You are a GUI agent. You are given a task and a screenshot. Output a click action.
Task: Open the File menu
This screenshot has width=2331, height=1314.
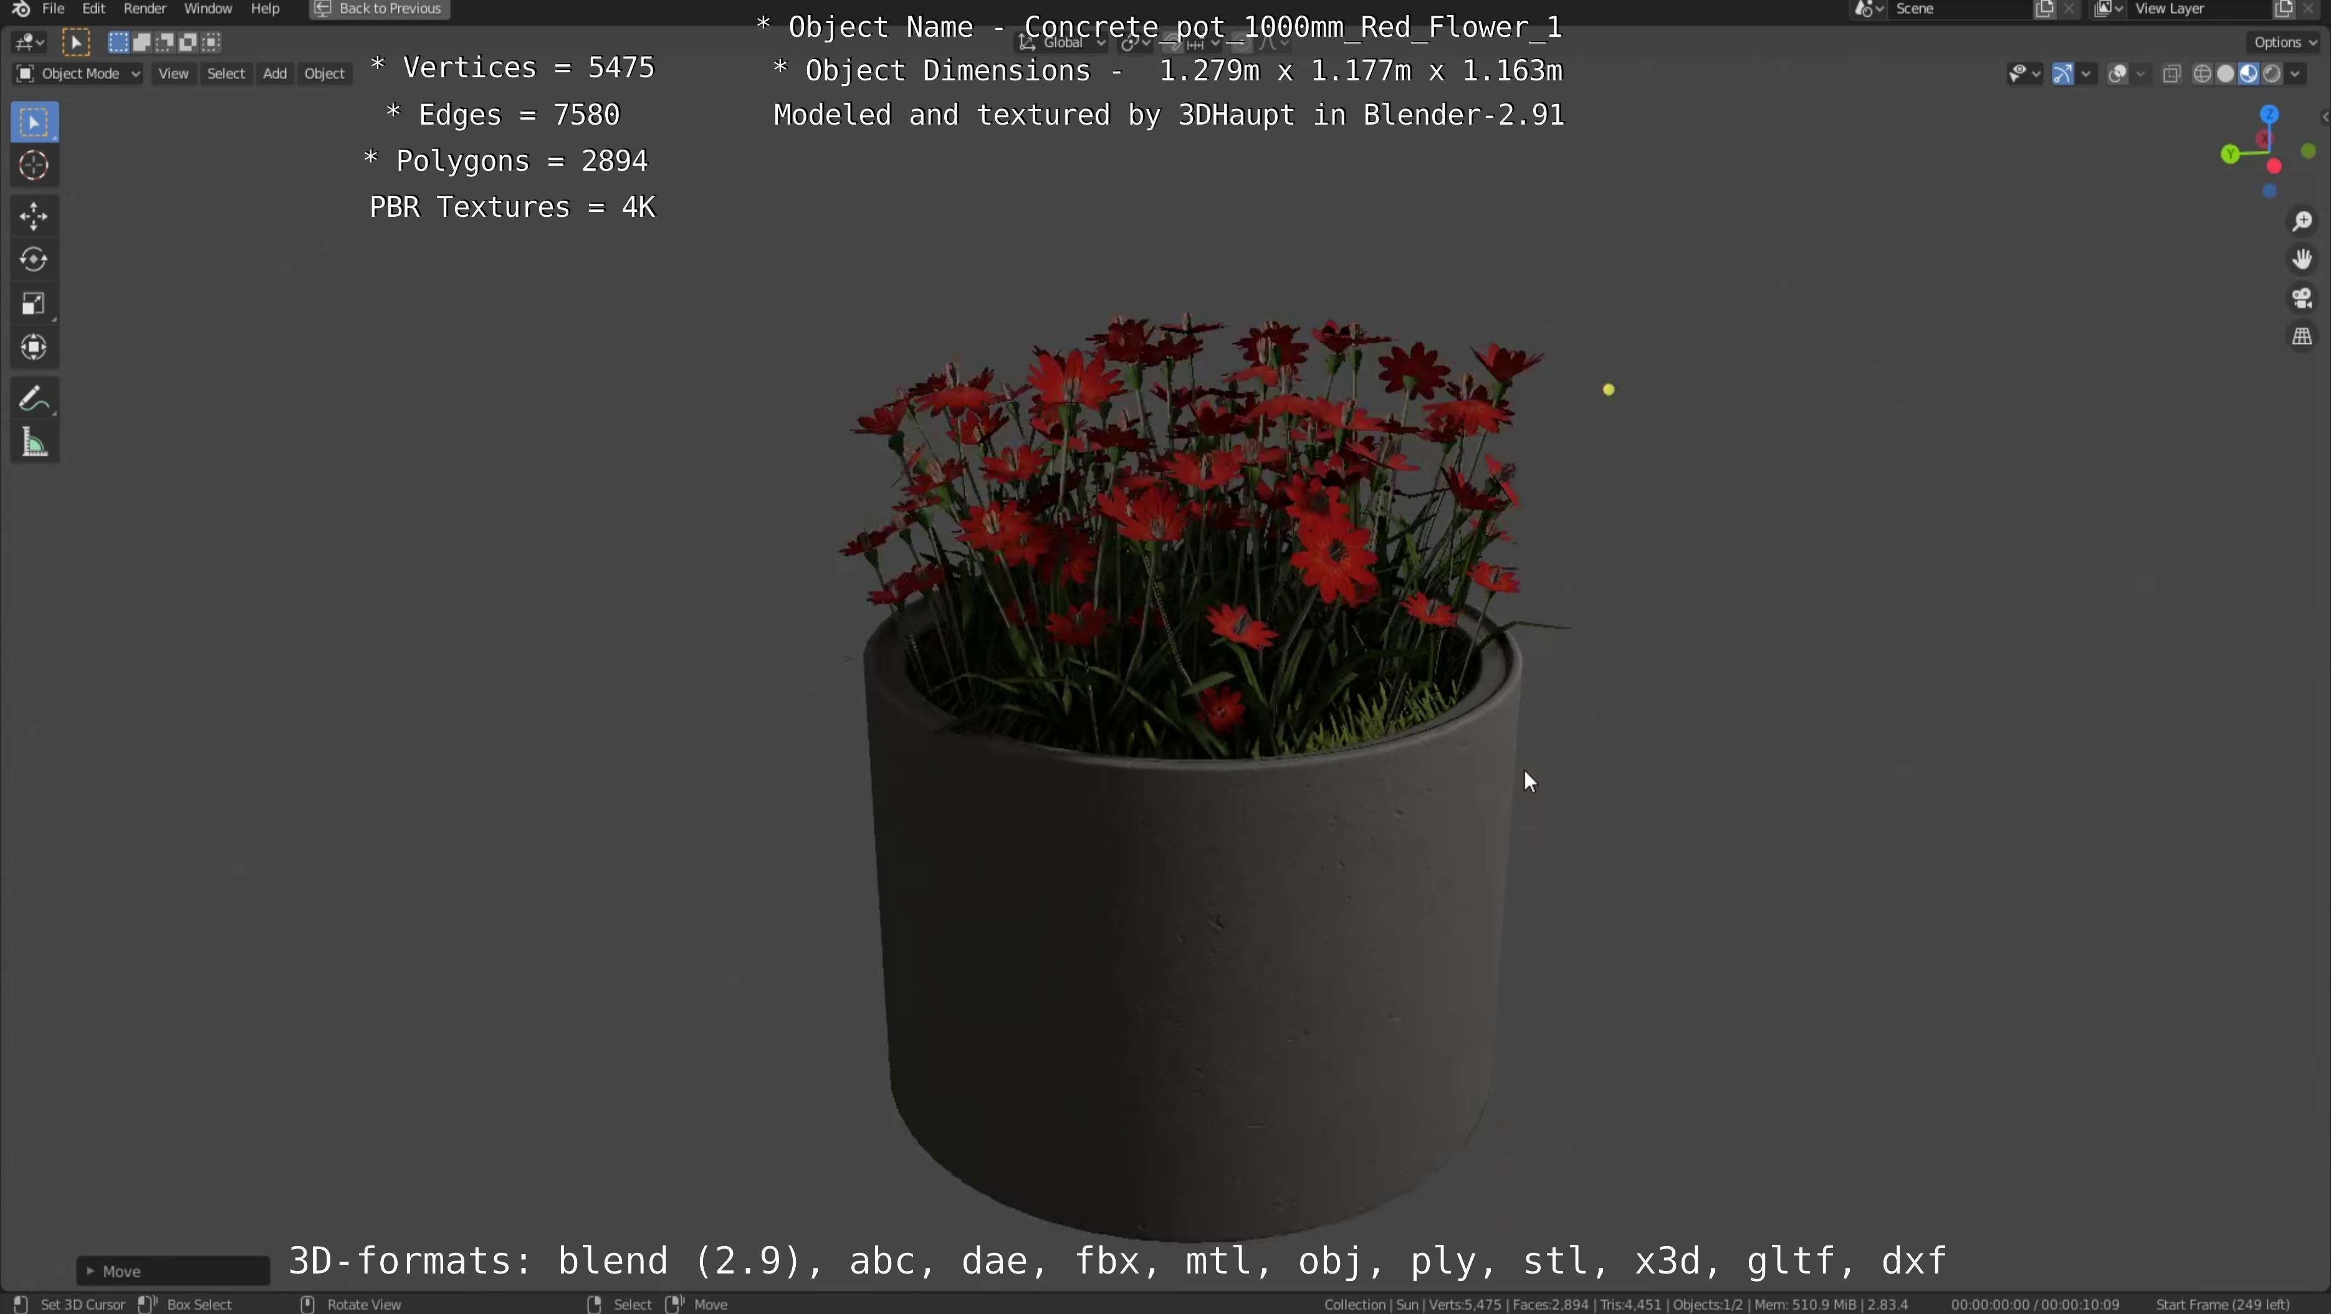point(54,9)
